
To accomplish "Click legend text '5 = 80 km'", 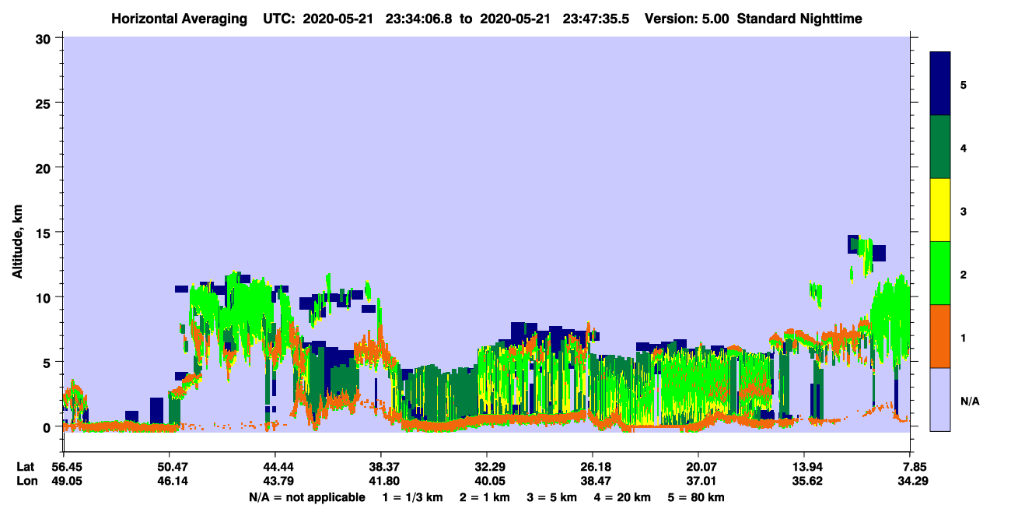I will click(x=697, y=497).
